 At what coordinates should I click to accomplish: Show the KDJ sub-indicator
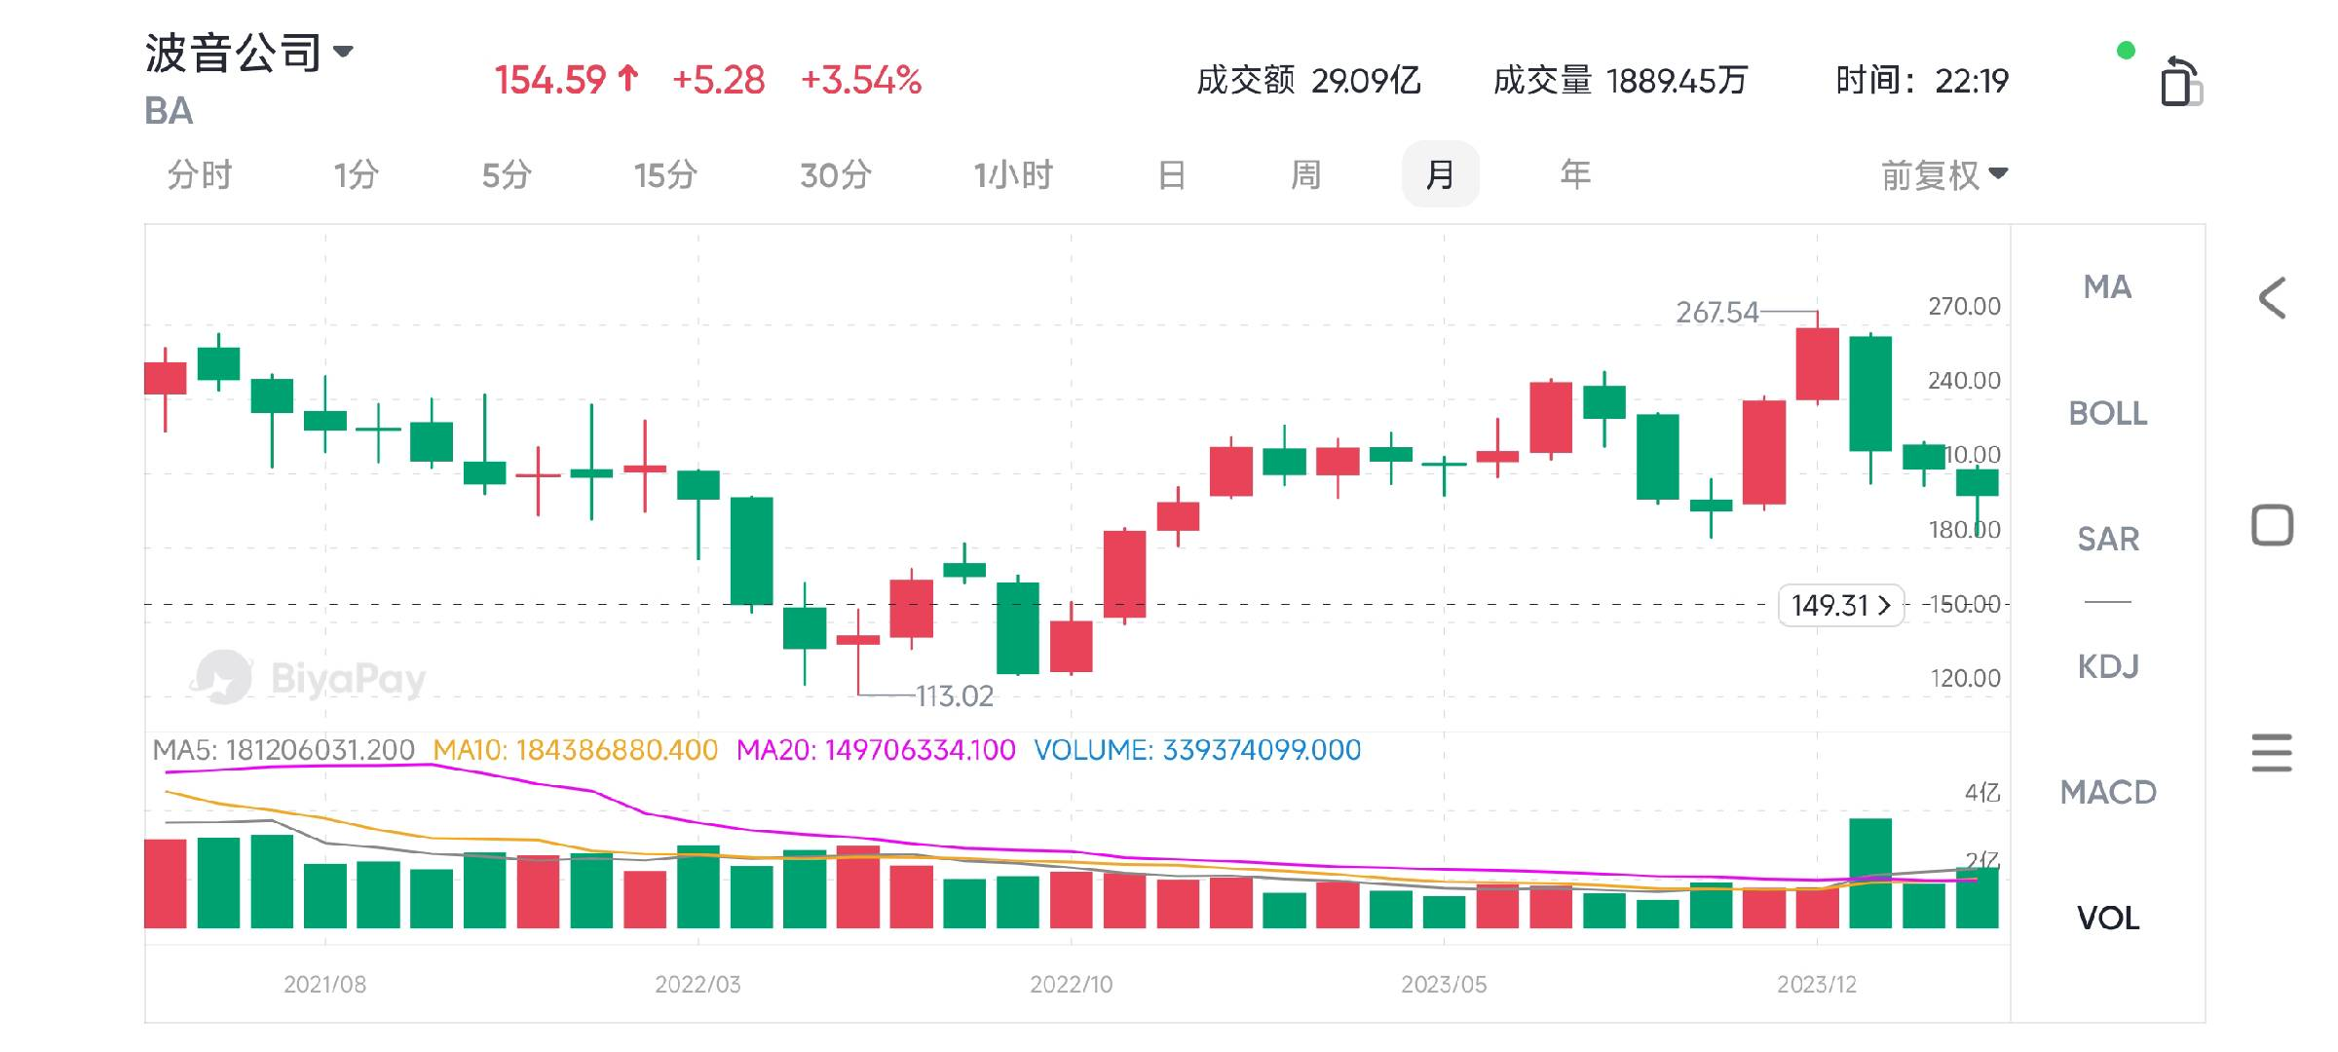(x=2107, y=666)
